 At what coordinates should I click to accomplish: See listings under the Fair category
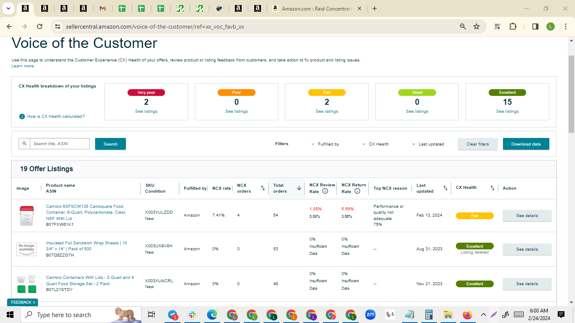(327, 111)
